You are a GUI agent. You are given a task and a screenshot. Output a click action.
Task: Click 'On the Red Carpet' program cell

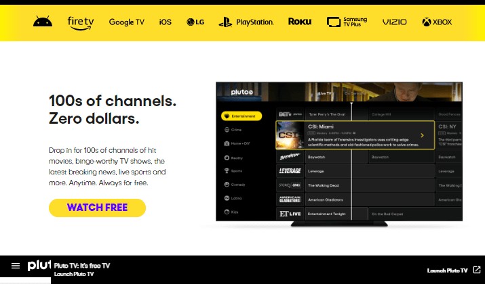pyautogui.click(x=415, y=214)
